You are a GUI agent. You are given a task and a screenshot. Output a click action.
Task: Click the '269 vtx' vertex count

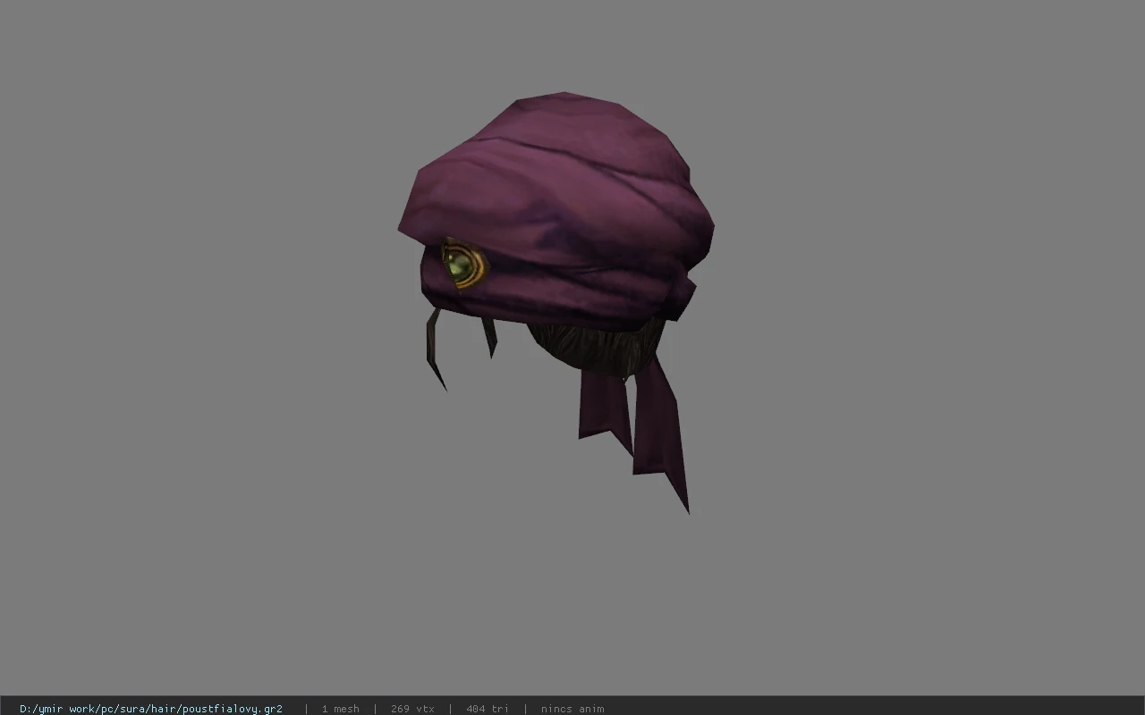coord(412,709)
